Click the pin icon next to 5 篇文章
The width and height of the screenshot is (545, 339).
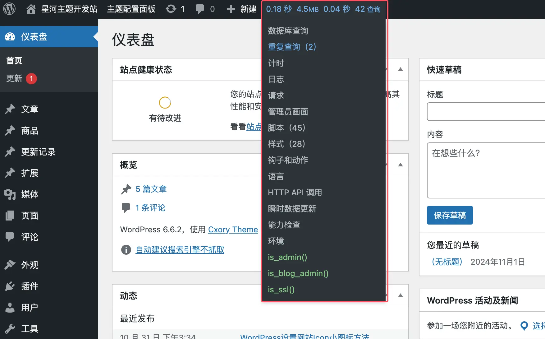pos(126,189)
